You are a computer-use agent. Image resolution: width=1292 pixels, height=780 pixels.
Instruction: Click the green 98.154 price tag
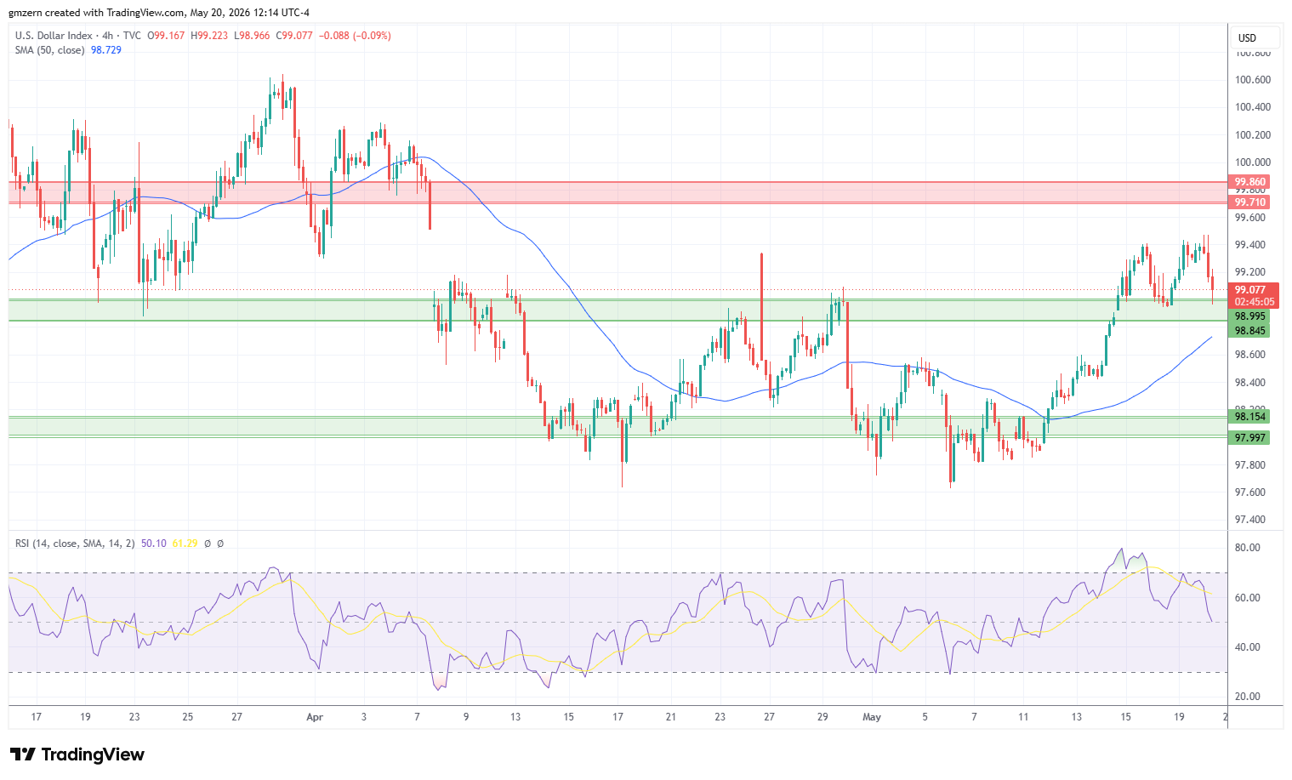(1250, 416)
